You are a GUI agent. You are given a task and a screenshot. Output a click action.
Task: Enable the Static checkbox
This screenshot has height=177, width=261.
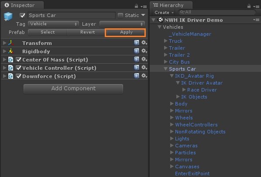point(120,15)
